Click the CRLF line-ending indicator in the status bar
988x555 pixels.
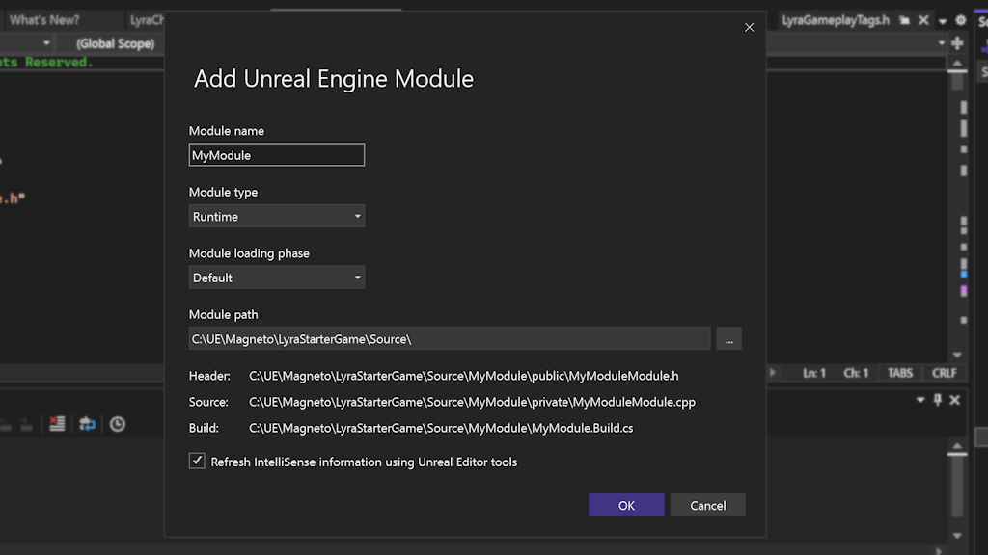944,373
